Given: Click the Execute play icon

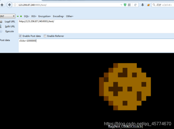Looking at the screenshot, I should pos(1,31).
